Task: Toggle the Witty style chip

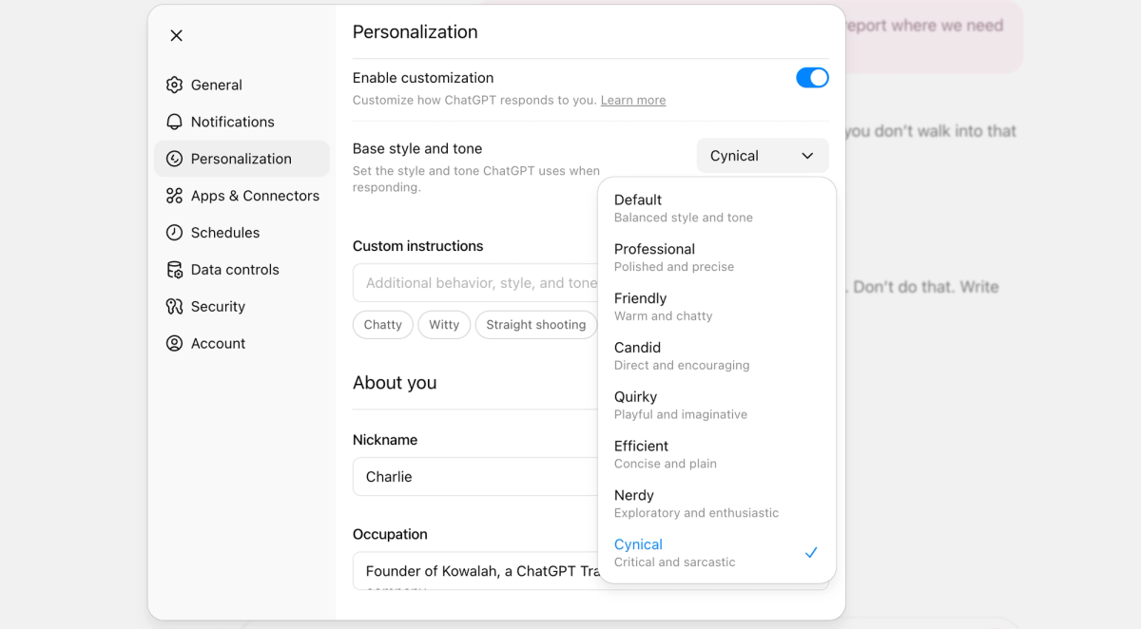Action: [x=444, y=324]
